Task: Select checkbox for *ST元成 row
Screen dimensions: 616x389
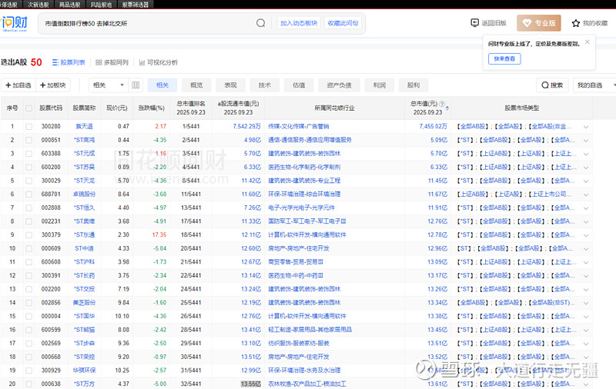Action: pyautogui.click(x=29, y=154)
